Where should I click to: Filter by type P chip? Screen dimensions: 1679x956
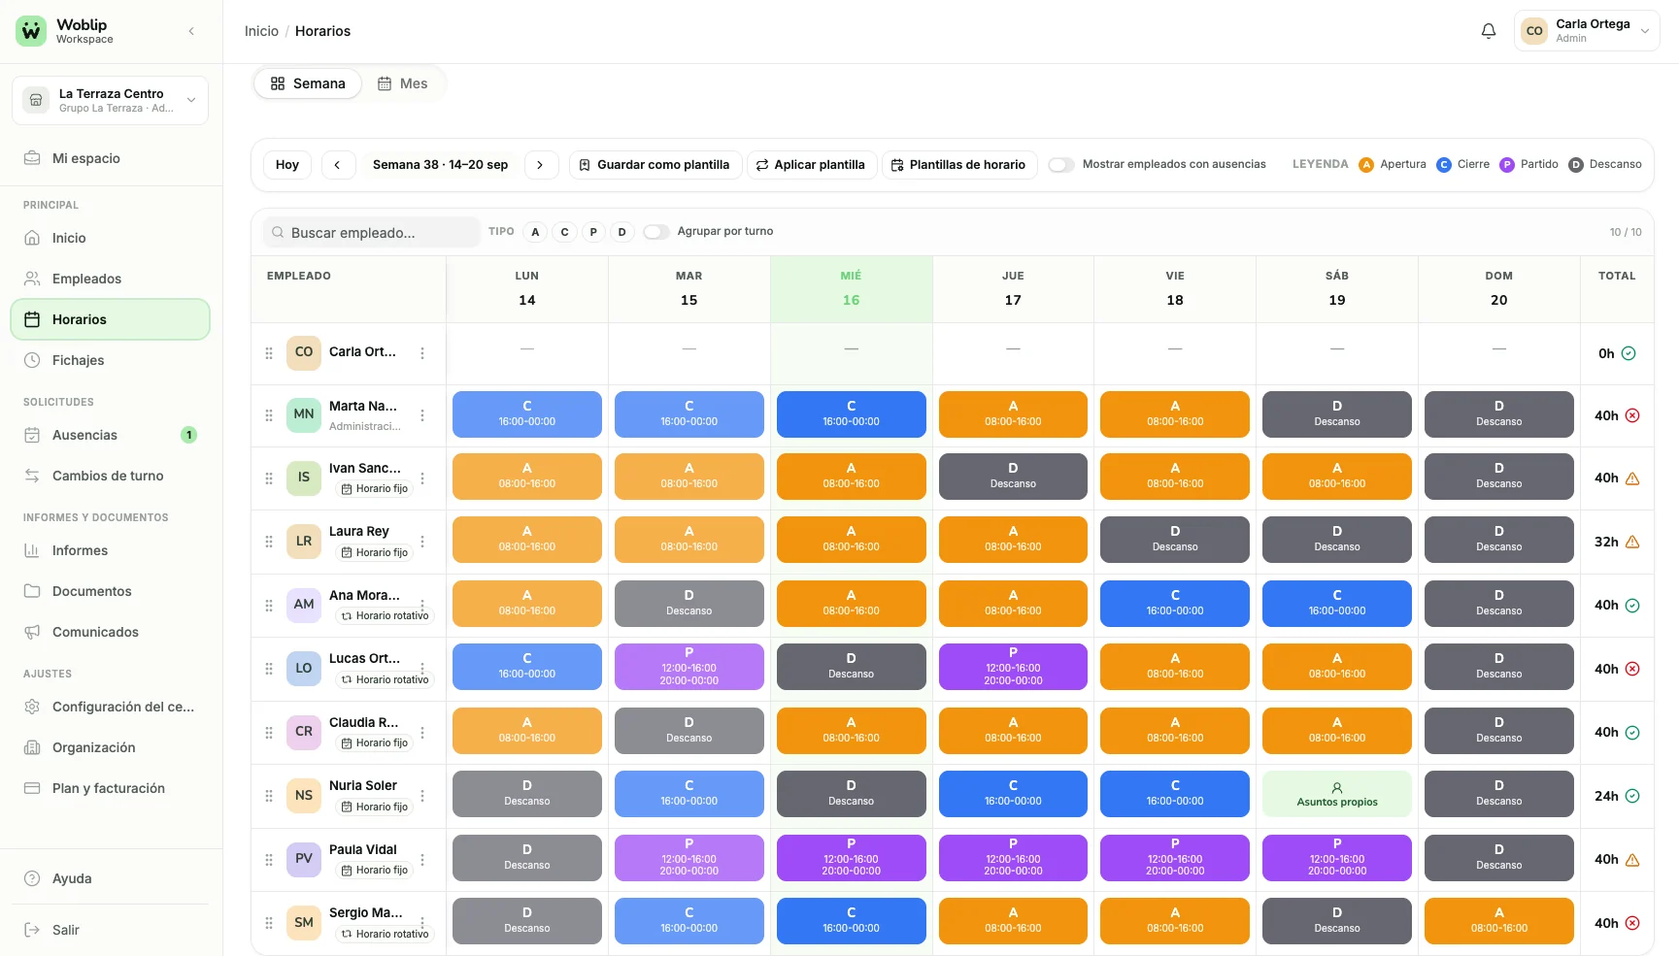[x=593, y=232]
